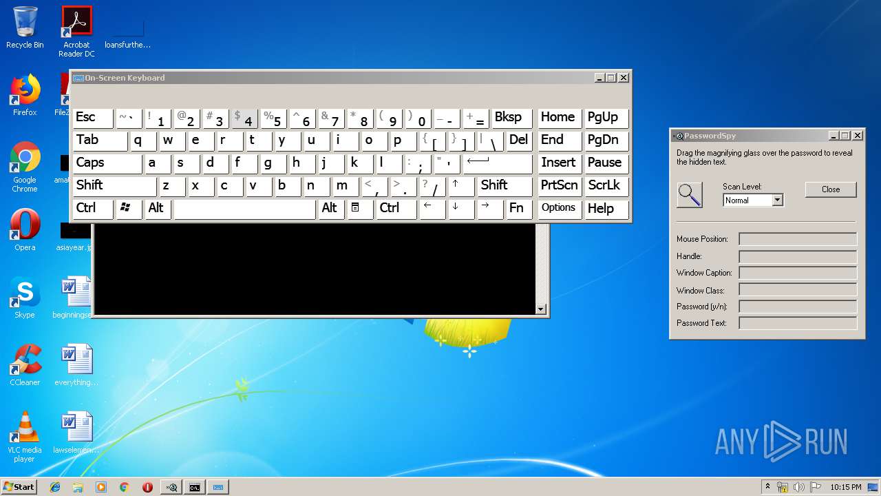Tap the Windows logo key
This screenshot has height=496, width=881.
tap(129, 209)
